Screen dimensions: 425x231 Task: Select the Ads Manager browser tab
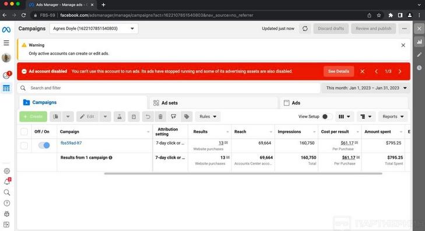[x=61, y=5]
